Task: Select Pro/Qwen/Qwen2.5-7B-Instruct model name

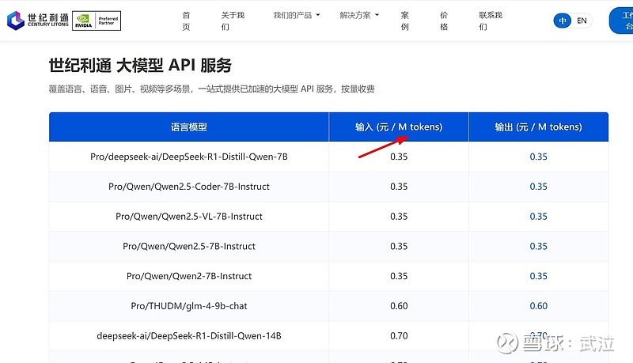Action: (x=189, y=246)
